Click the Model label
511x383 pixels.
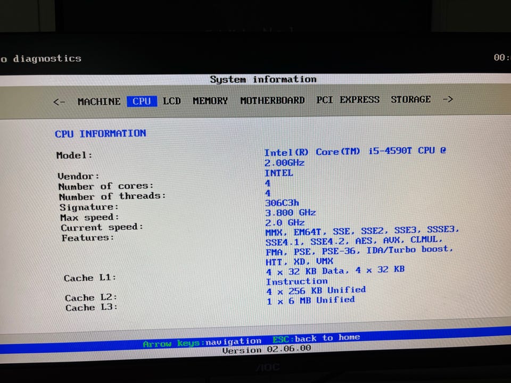[74, 155]
